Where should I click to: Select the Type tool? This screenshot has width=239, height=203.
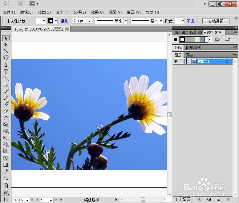coord(6,72)
